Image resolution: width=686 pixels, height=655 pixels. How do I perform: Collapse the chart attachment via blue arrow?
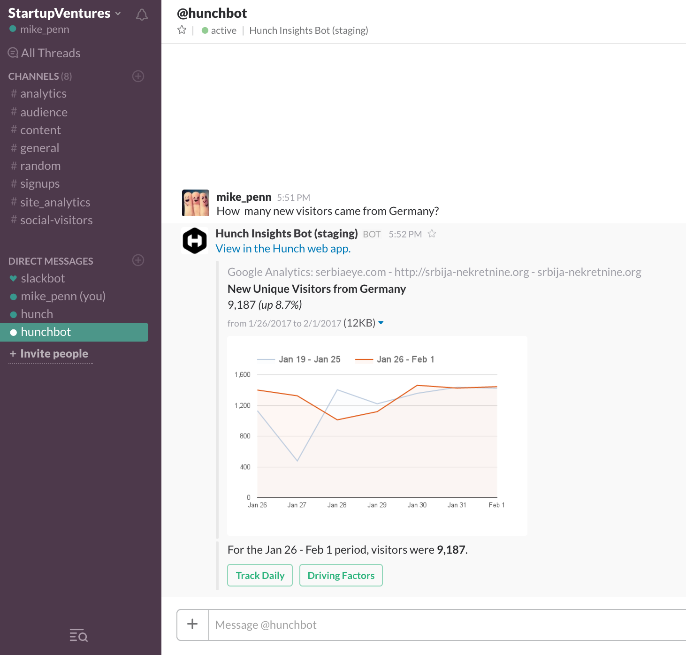pos(381,323)
